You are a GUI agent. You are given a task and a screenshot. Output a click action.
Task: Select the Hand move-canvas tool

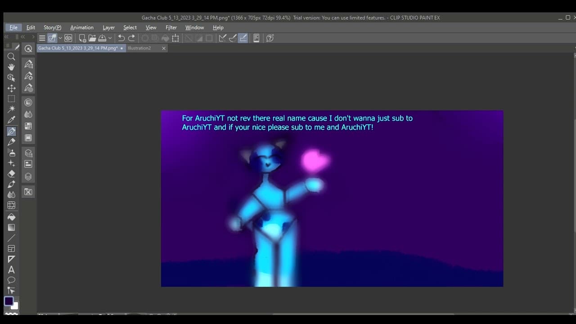point(11,67)
